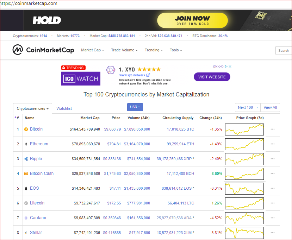Open the Ethereum name link
The height and width of the screenshot is (240, 292).
39,144
